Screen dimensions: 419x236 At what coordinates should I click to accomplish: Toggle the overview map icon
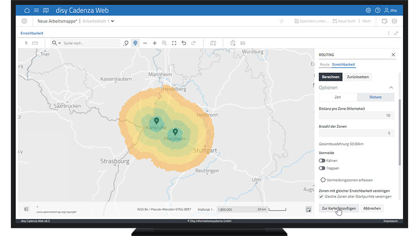click(x=309, y=210)
